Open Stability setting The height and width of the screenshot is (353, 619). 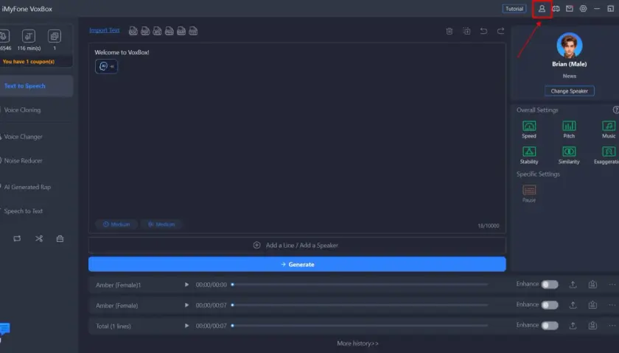[x=529, y=155]
